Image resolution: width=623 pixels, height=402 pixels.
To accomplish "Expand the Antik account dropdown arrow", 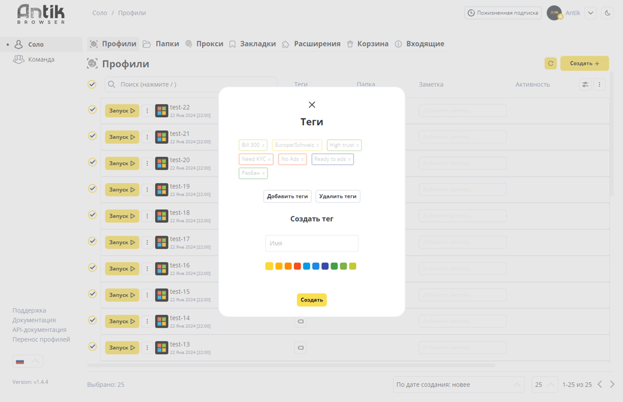I will tap(591, 13).
